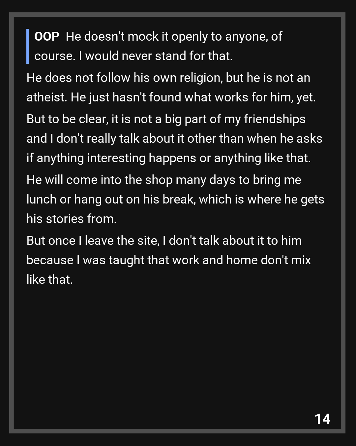Click the final text "like that."
356x446 pixels.
[49, 279]
